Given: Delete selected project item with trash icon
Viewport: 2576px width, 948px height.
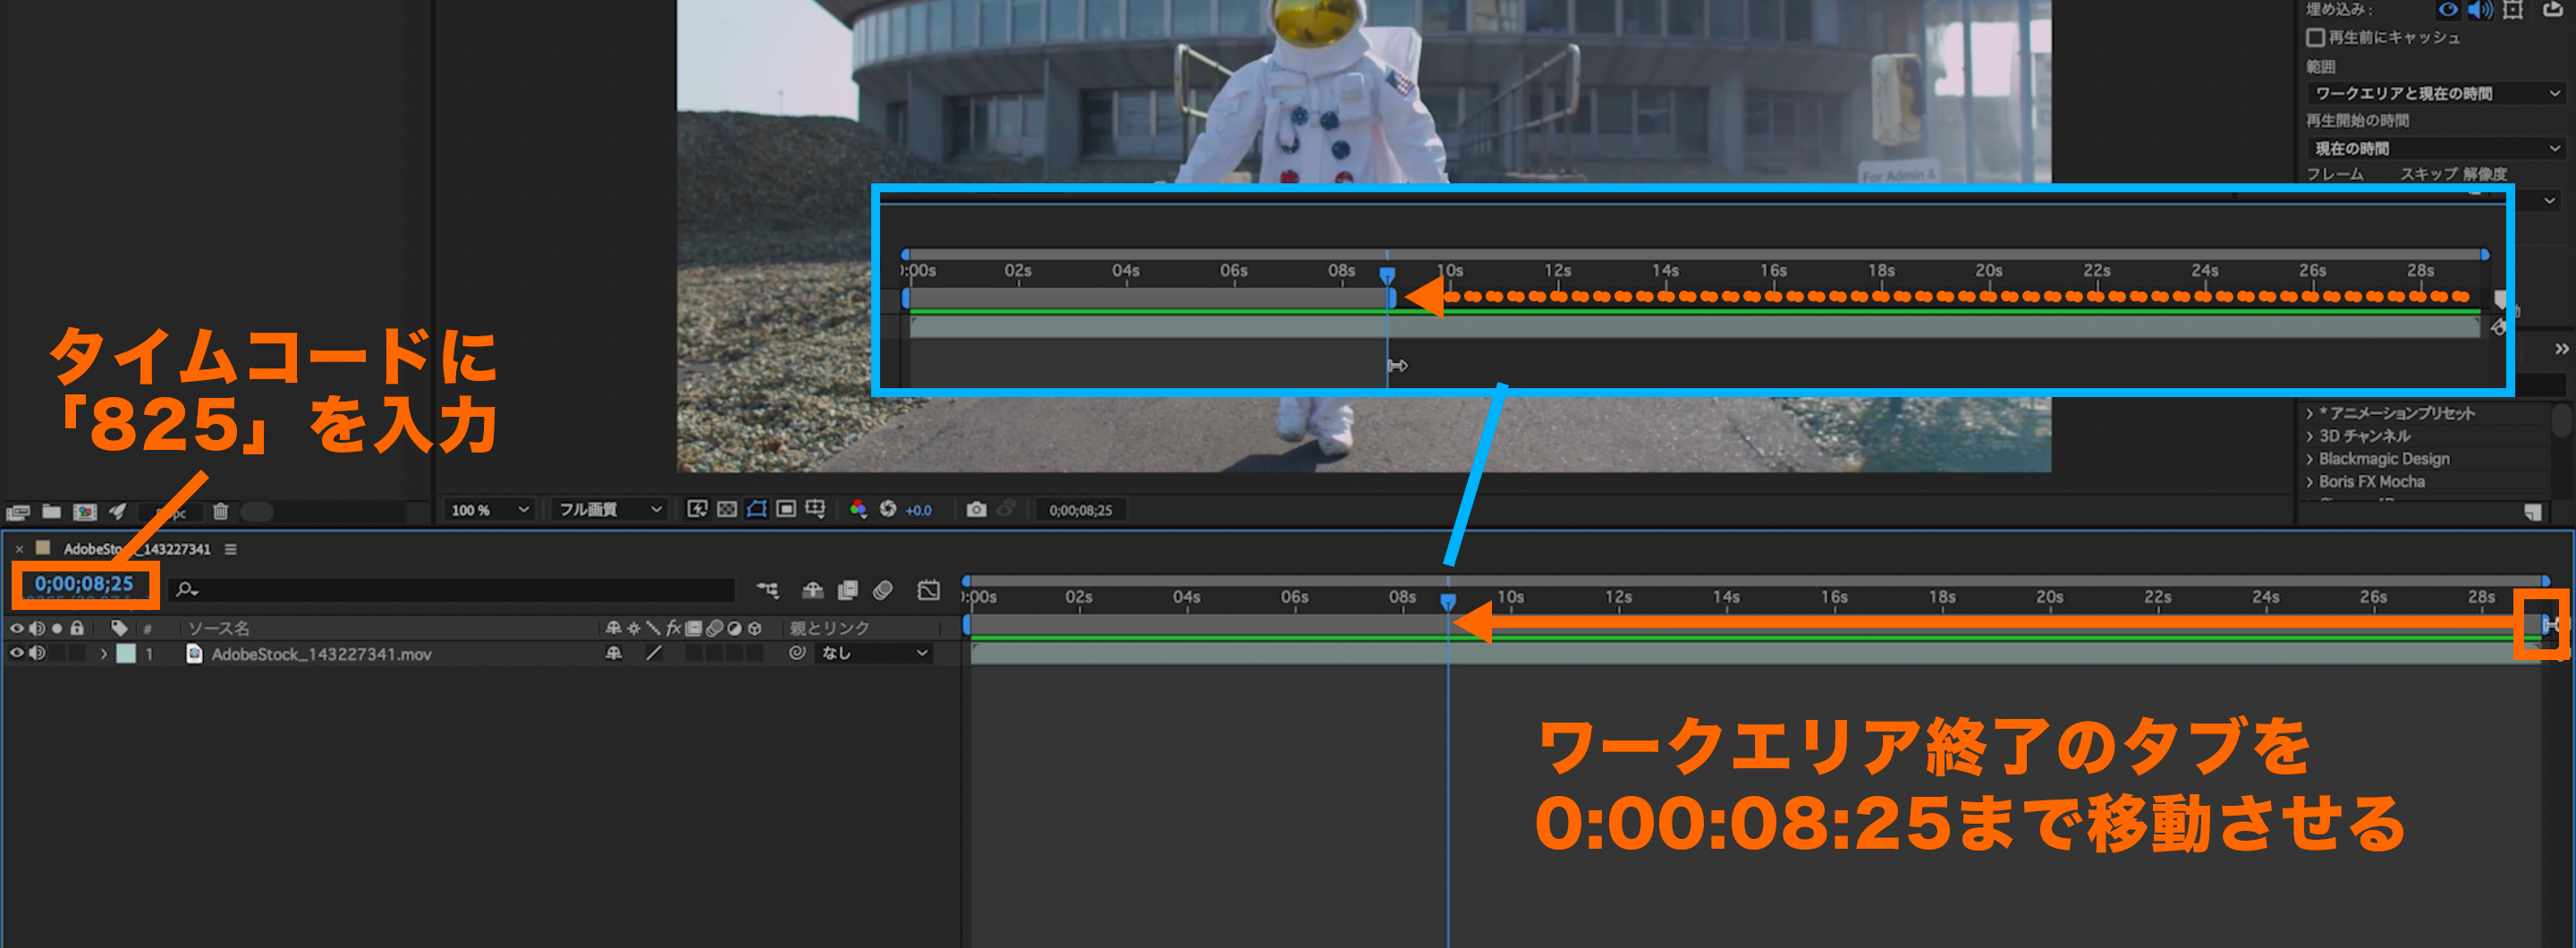Looking at the screenshot, I should coord(221,511).
